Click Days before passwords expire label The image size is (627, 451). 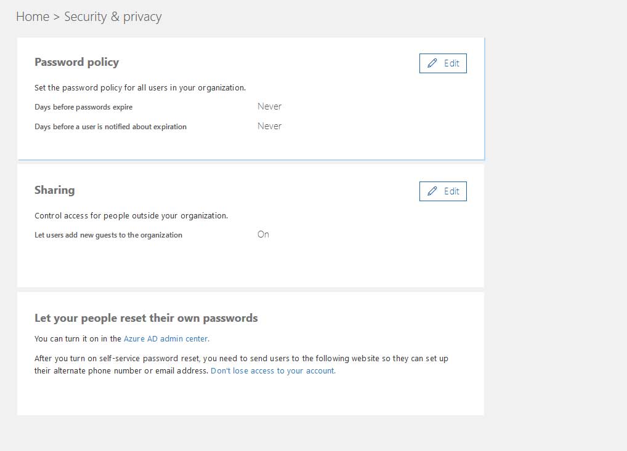pyautogui.click(x=83, y=107)
